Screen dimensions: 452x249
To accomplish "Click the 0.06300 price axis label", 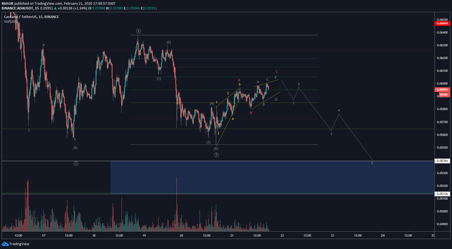I will pyautogui.click(x=442, y=45).
